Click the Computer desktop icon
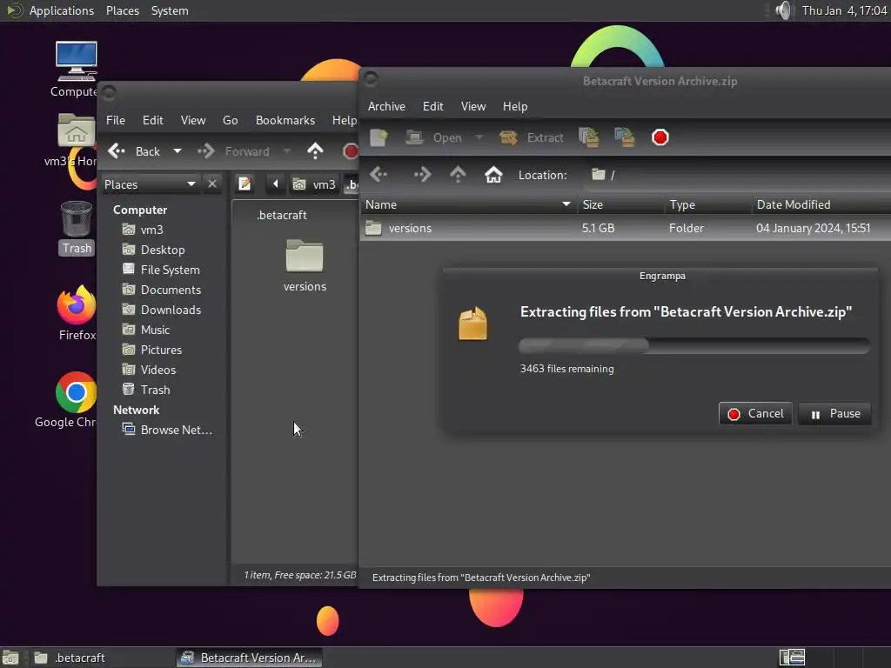891x668 pixels. point(76,70)
